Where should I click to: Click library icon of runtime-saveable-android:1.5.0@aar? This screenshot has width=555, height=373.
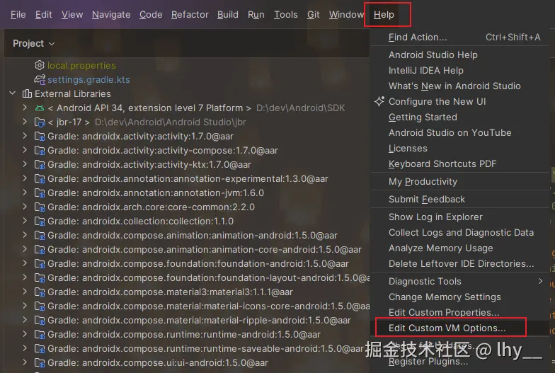point(40,348)
